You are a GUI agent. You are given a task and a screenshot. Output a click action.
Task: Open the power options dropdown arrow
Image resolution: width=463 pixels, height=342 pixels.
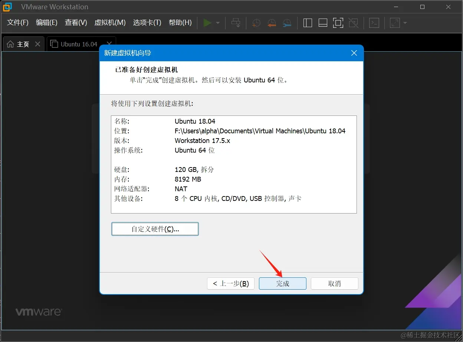tap(218, 23)
